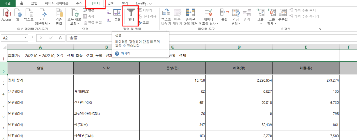Switch to 페이지 레이아웃 tab
This screenshot has width=357, height=140.
point(57,3)
